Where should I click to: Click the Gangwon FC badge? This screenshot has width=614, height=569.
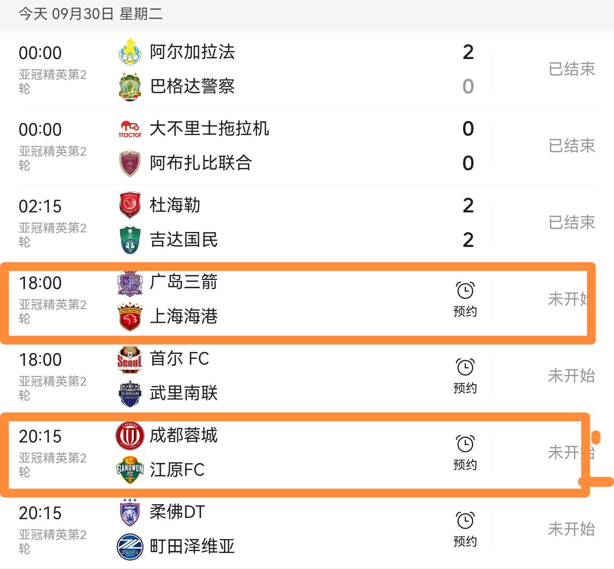point(130,470)
